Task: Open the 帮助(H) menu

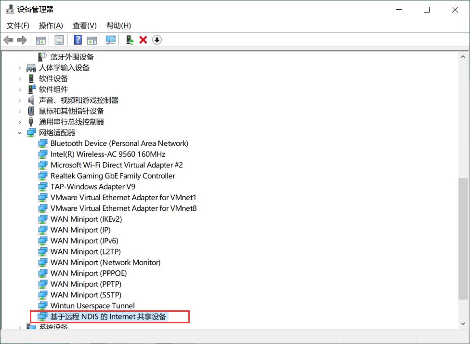Action: 118,26
